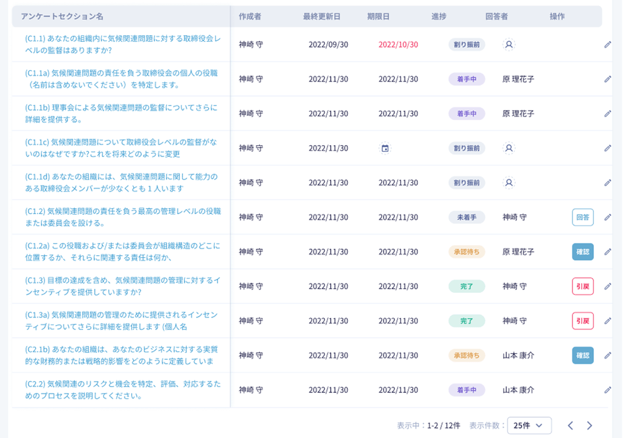Click the 回答 button on the C.1.2 row
The width and height of the screenshot is (623, 438).
(583, 217)
